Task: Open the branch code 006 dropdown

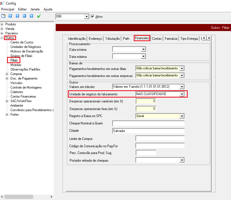Action: point(87,17)
